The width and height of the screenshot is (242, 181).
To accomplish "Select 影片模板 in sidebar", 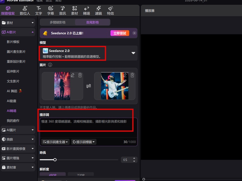I will (x=13, y=42).
